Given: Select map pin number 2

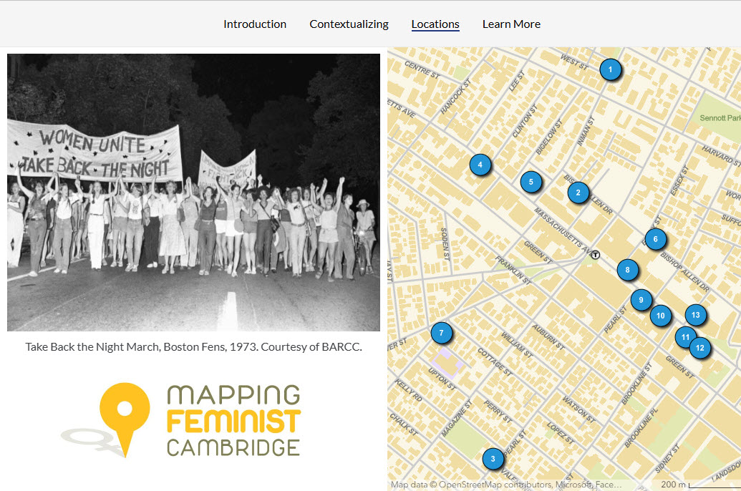Looking at the screenshot, I should 578,193.
